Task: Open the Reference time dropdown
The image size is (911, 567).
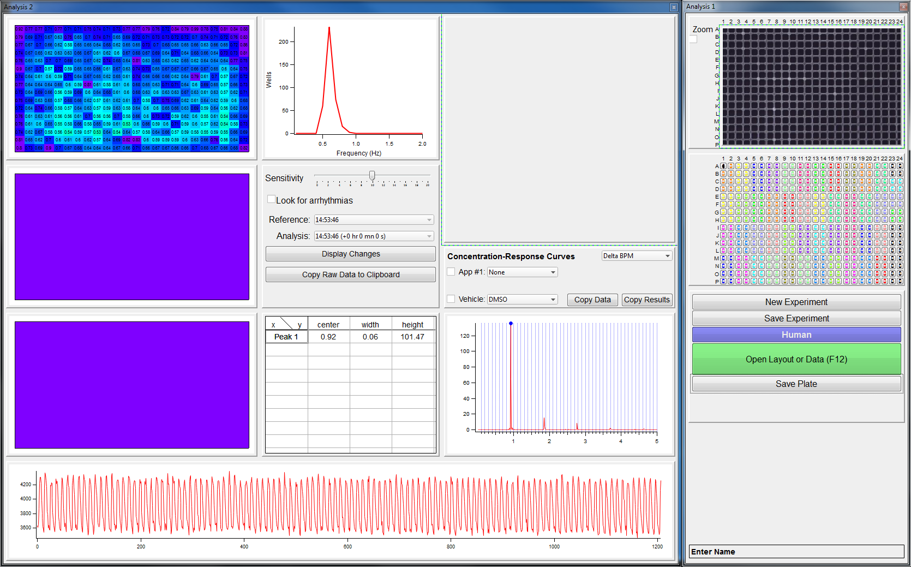Action: click(374, 220)
